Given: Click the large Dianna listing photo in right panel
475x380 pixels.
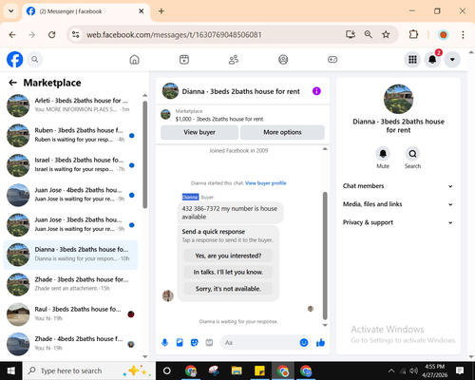Looking at the screenshot, I should [x=398, y=99].
